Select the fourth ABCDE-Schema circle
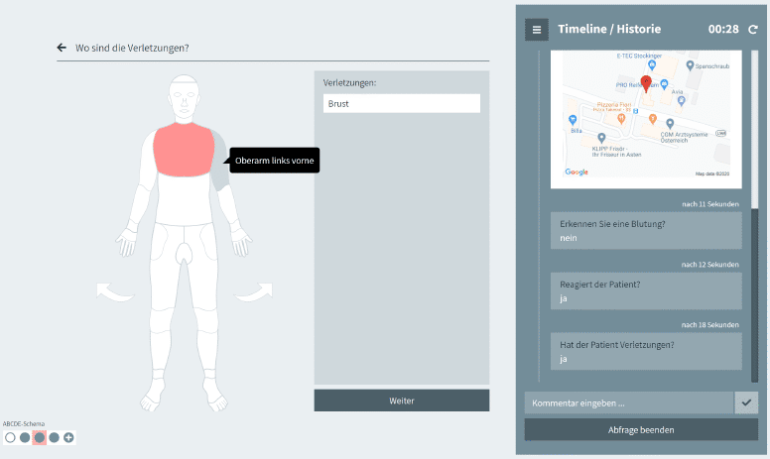The height and width of the screenshot is (459, 770). (55, 437)
